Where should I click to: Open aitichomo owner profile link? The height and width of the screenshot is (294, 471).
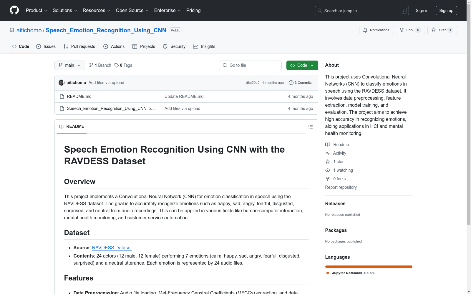tap(29, 30)
